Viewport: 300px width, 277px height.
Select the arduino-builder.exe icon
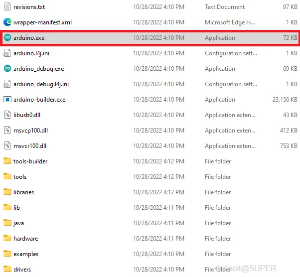[7, 100]
